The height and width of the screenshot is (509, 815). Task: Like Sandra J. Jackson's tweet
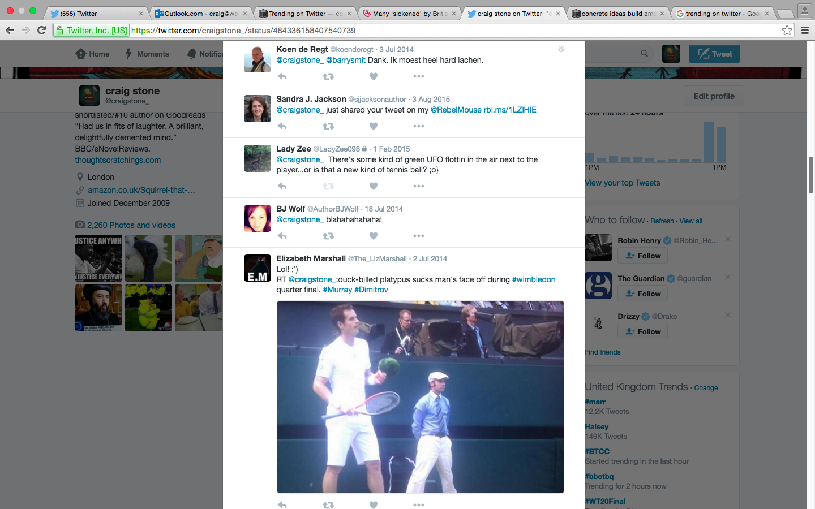tap(374, 126)
